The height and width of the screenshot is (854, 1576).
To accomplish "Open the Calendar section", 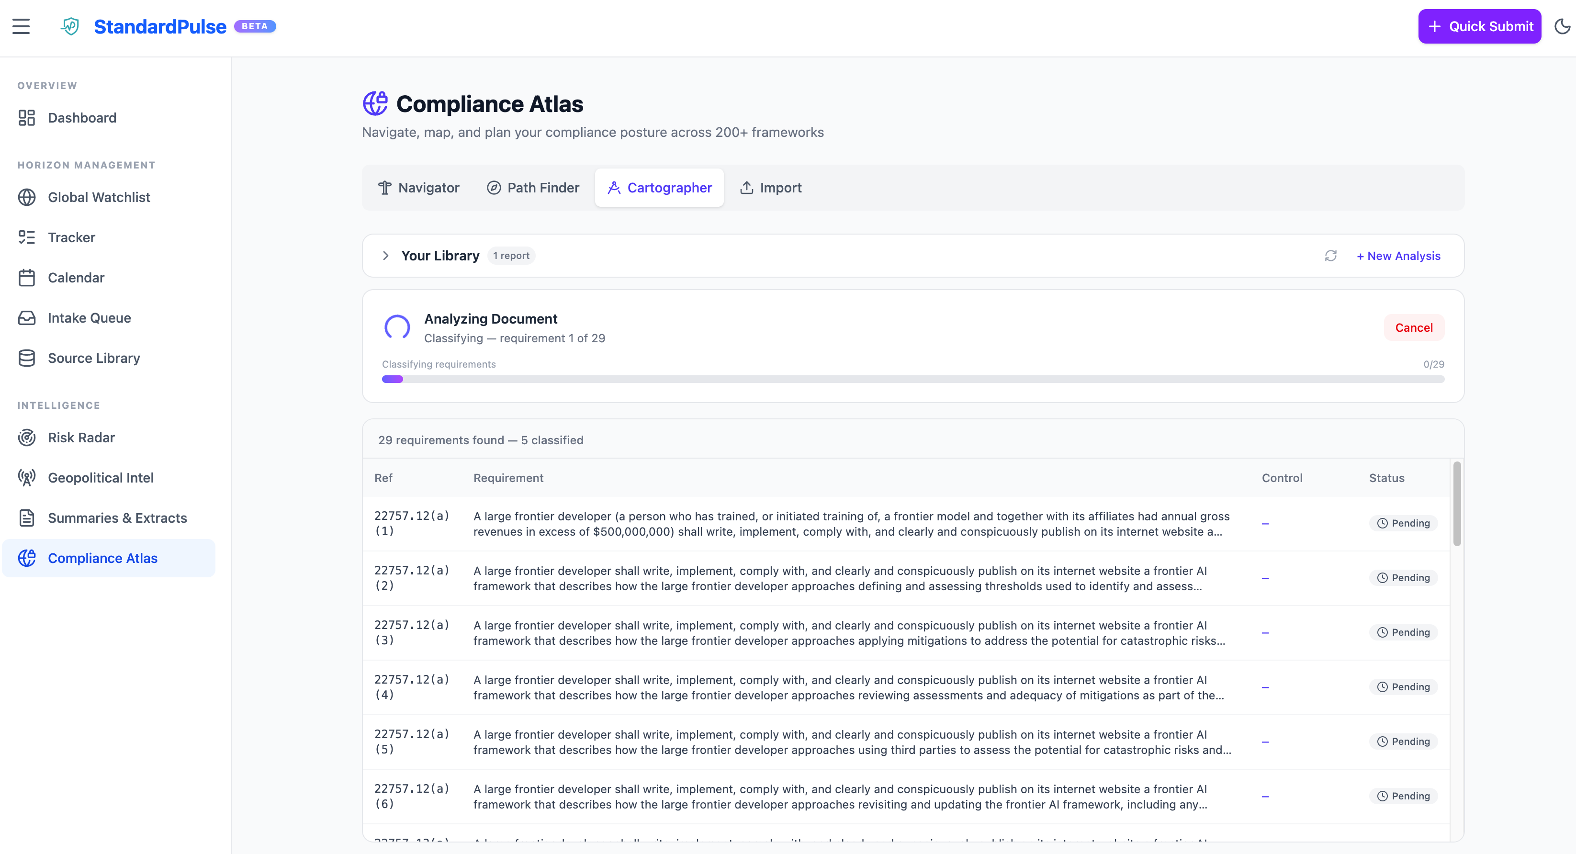I will (26, 277).
